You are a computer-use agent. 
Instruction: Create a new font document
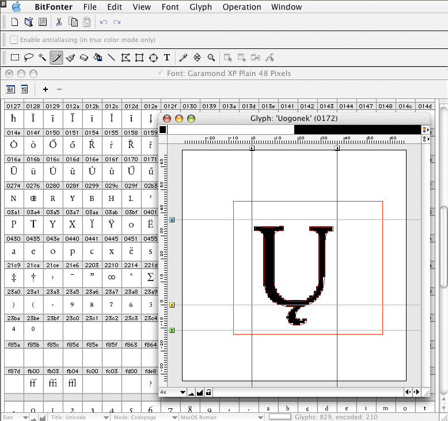click(14, 22)
